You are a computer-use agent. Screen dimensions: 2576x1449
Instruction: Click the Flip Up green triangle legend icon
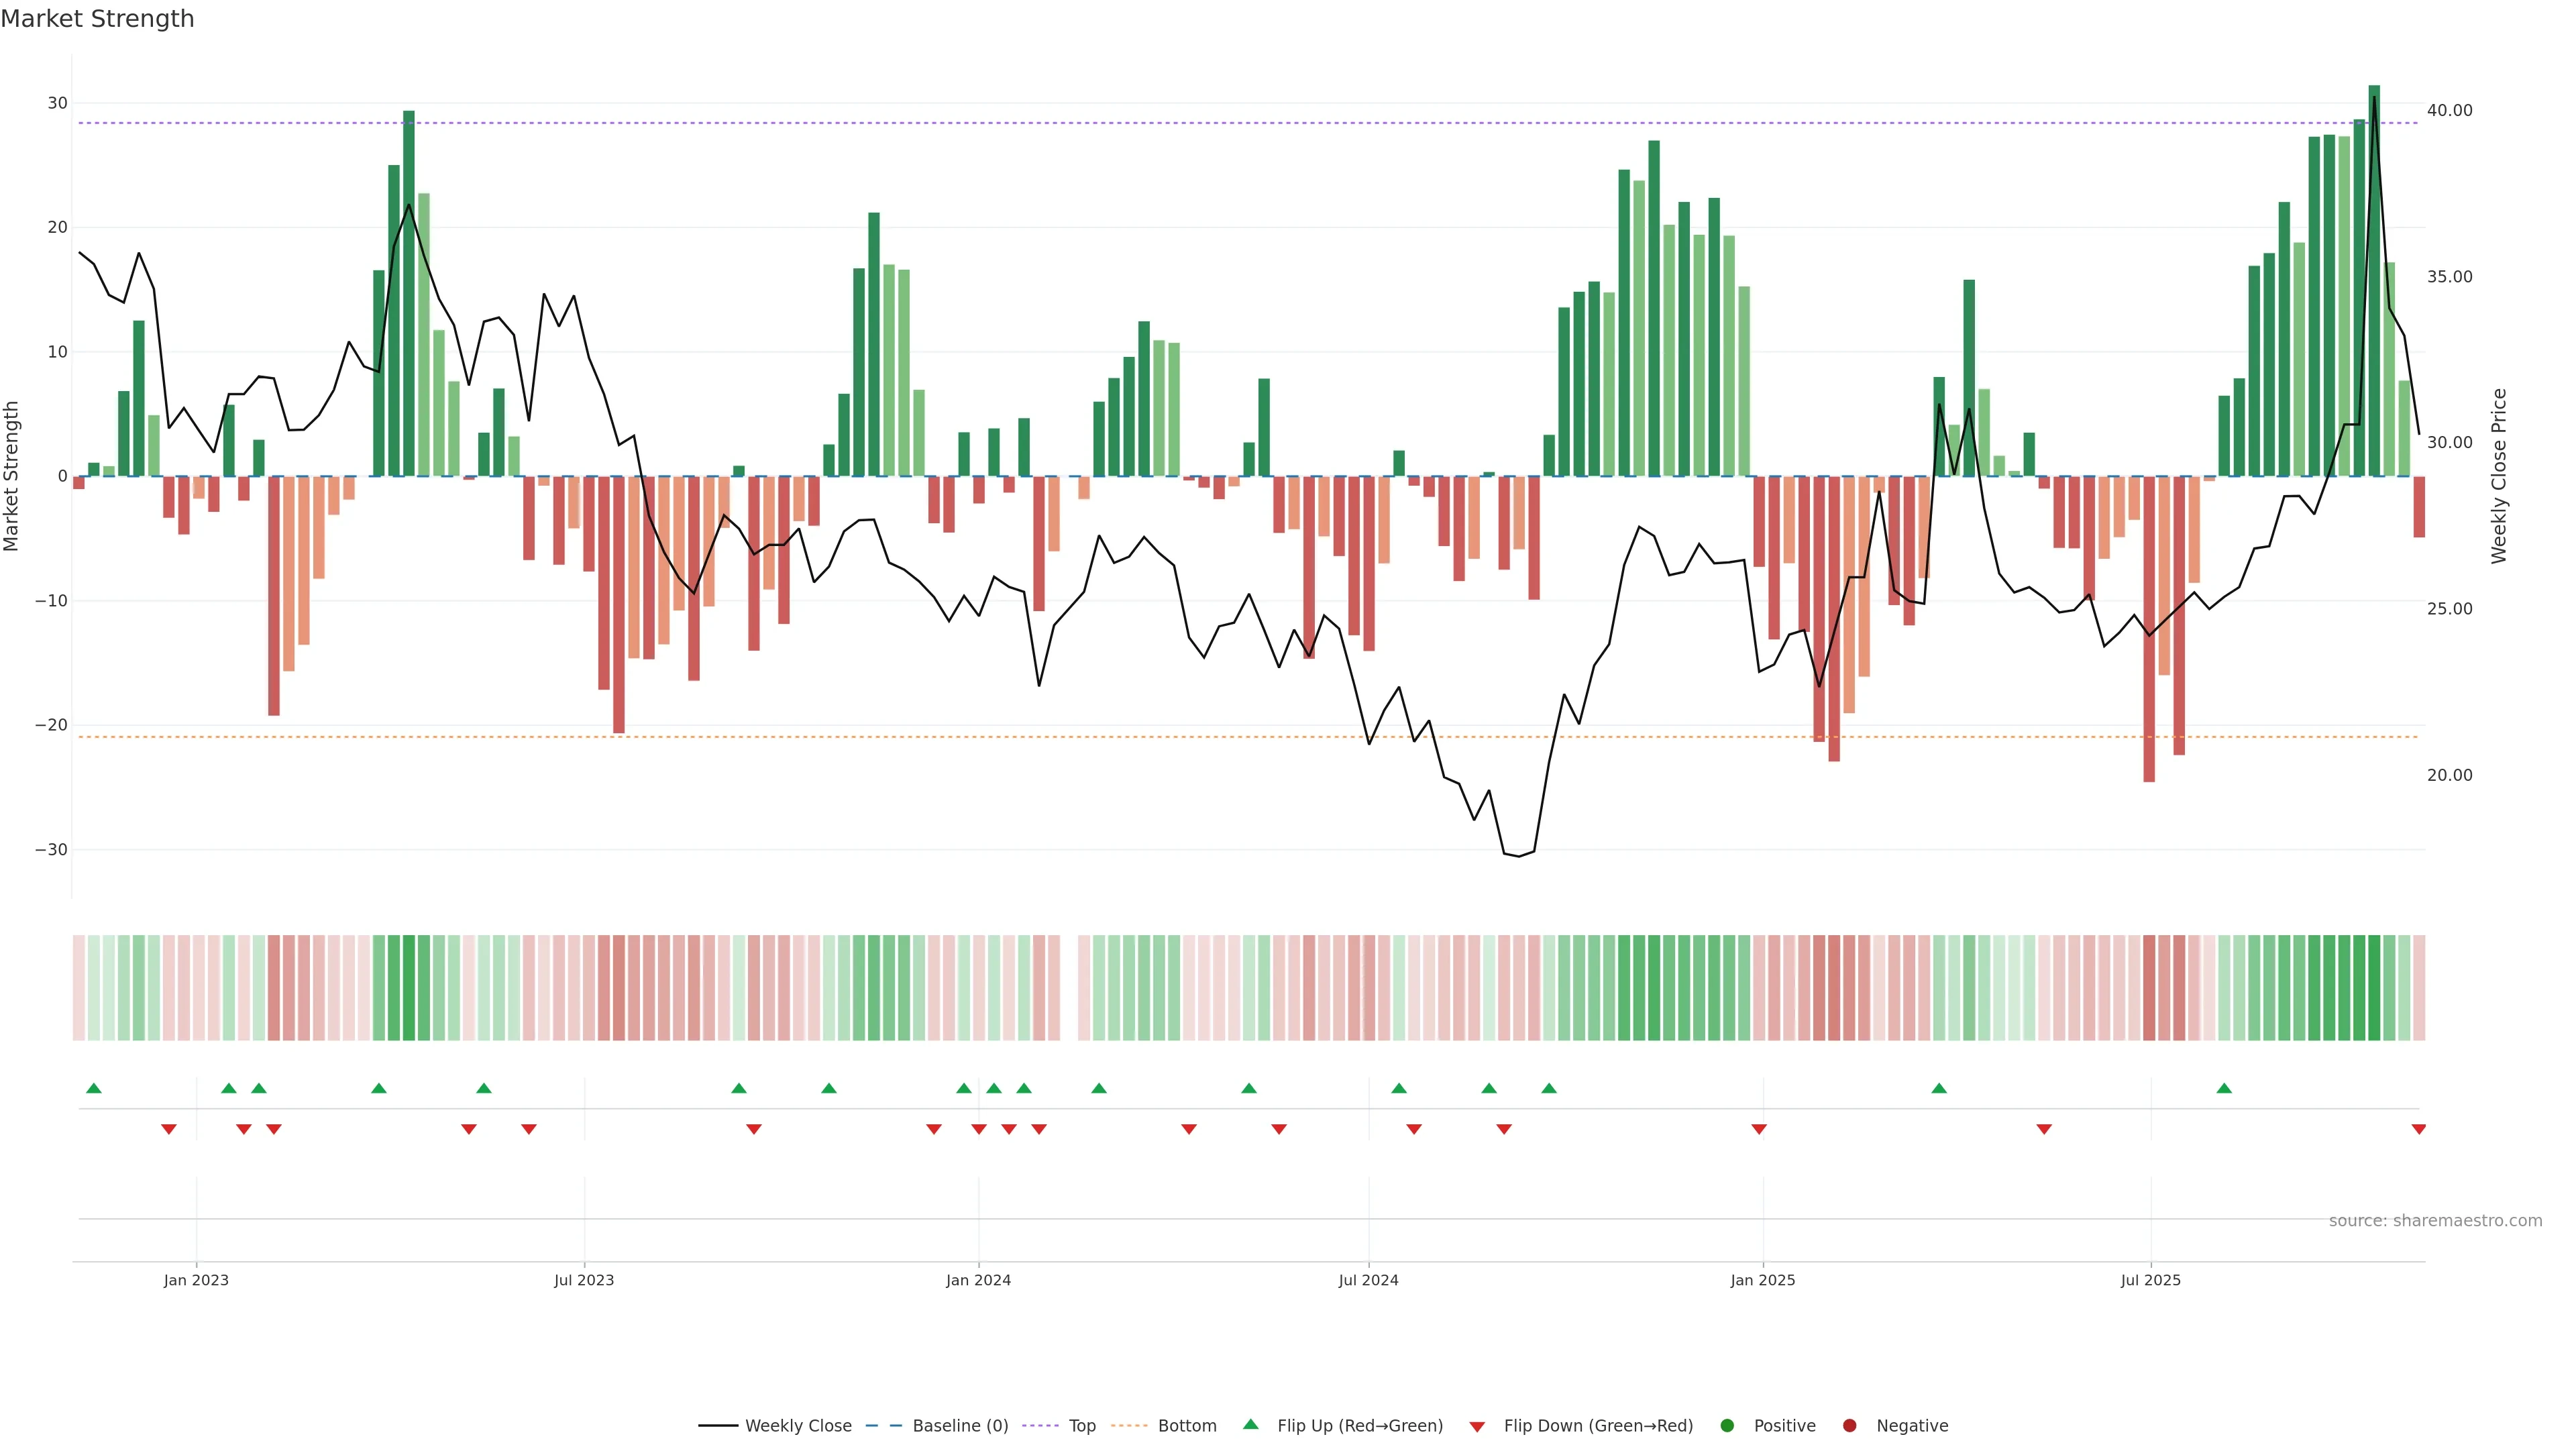tap(1250, 1424)
